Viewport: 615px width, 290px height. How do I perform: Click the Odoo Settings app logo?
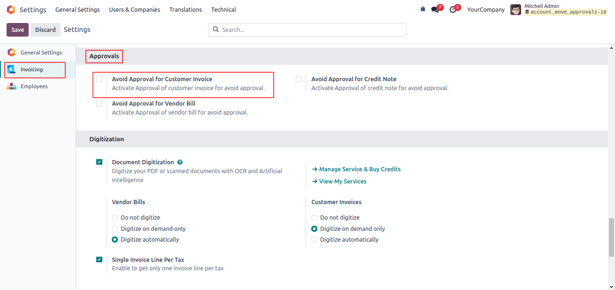point(11,9)
